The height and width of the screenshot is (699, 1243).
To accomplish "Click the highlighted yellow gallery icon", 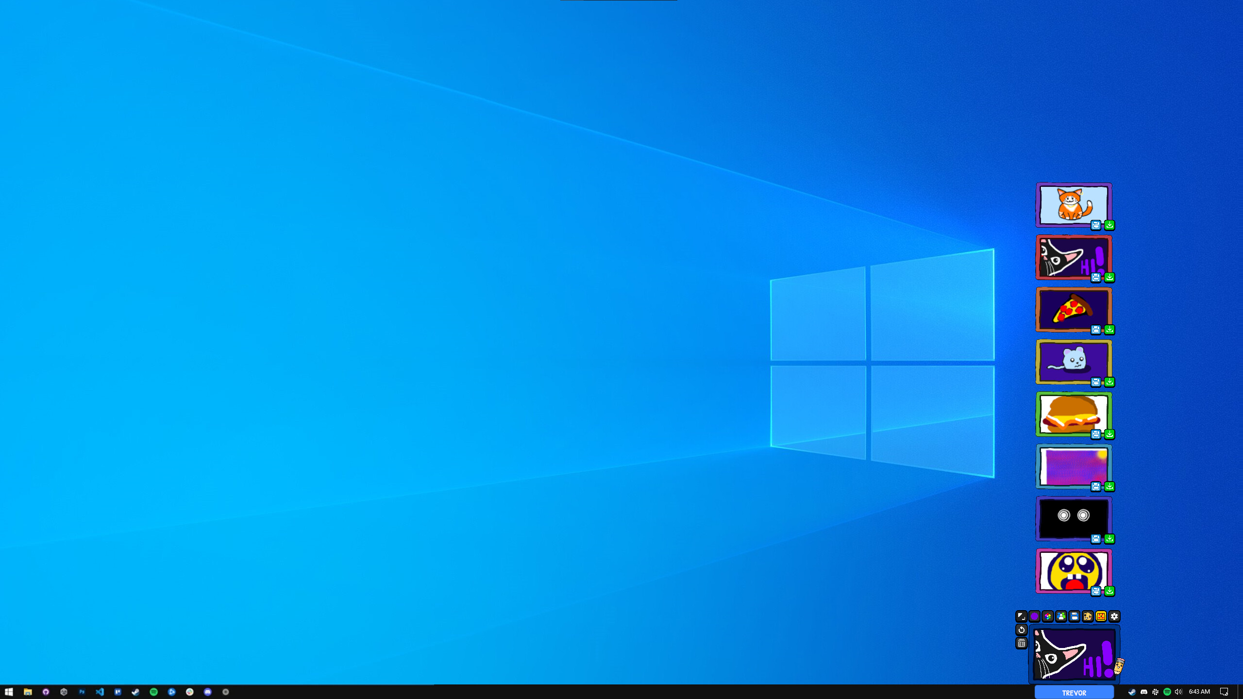I will pos(1101,616).
